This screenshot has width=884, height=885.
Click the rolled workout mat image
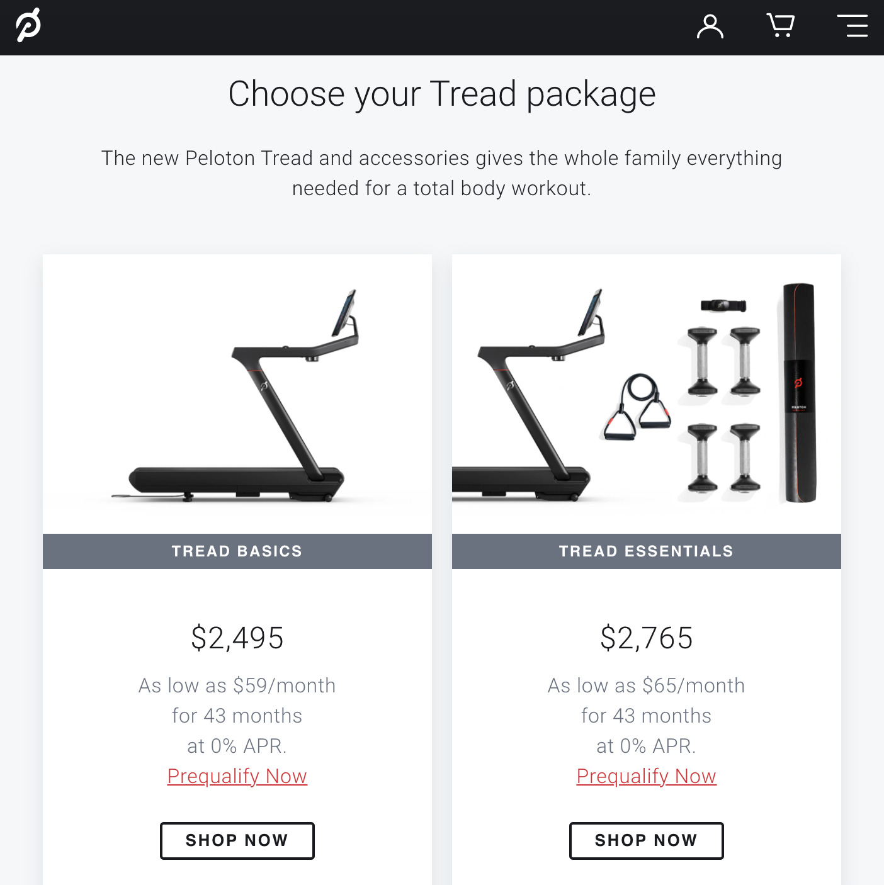[x=798, y=393]
